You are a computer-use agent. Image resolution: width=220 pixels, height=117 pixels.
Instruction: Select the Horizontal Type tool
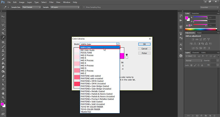(x=3, y=80)
